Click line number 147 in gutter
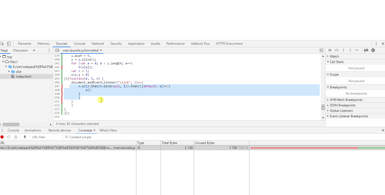Viewport: 385px width, 195px height. tap(57, 86)
